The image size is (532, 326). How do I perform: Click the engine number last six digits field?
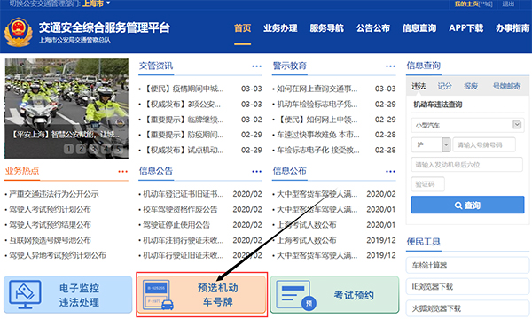click(x=467, y=165)
